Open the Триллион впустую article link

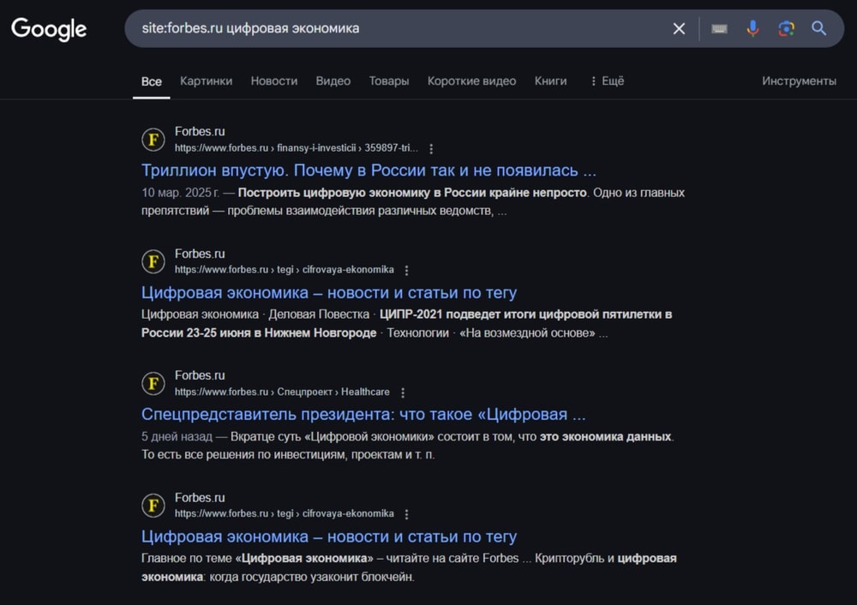(x=369, y=171)
